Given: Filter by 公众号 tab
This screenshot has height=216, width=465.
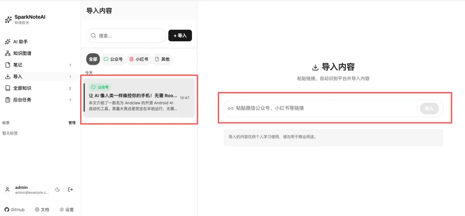Looking at the screenshot, I should (113, 59).
